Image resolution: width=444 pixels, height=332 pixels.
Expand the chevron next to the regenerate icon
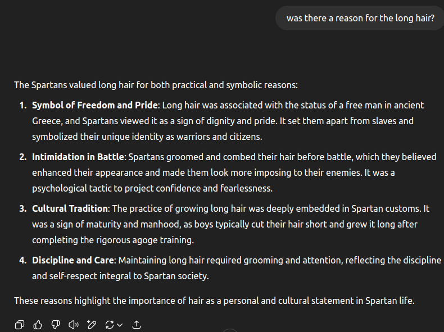tap(120, 325)
